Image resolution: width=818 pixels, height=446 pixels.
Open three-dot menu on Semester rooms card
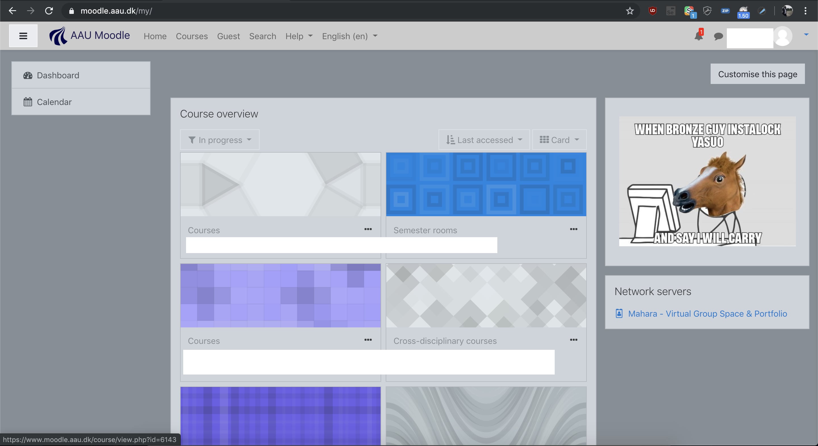(573, 229)
